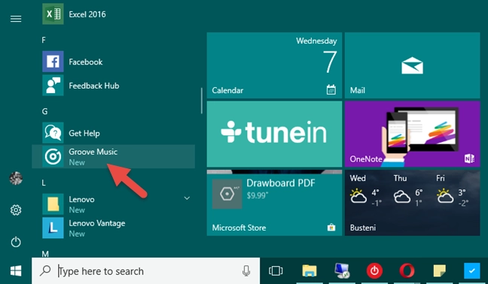
Task: Open the Mail tile
Action: click(413, 65)
